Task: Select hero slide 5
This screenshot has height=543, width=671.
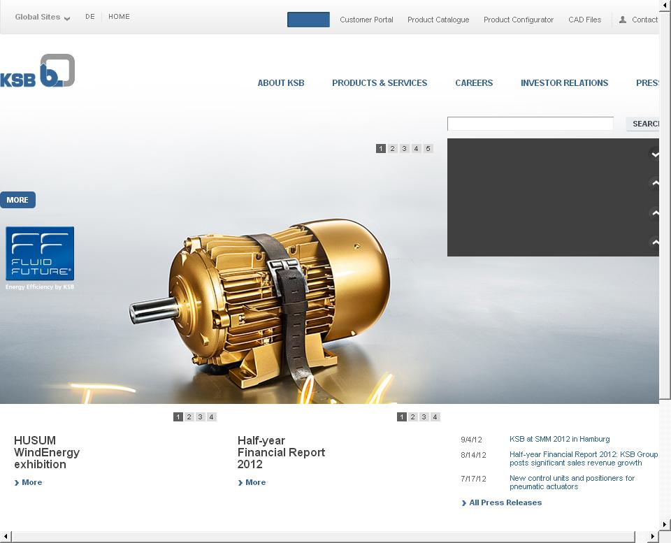Action: (428, 148)
